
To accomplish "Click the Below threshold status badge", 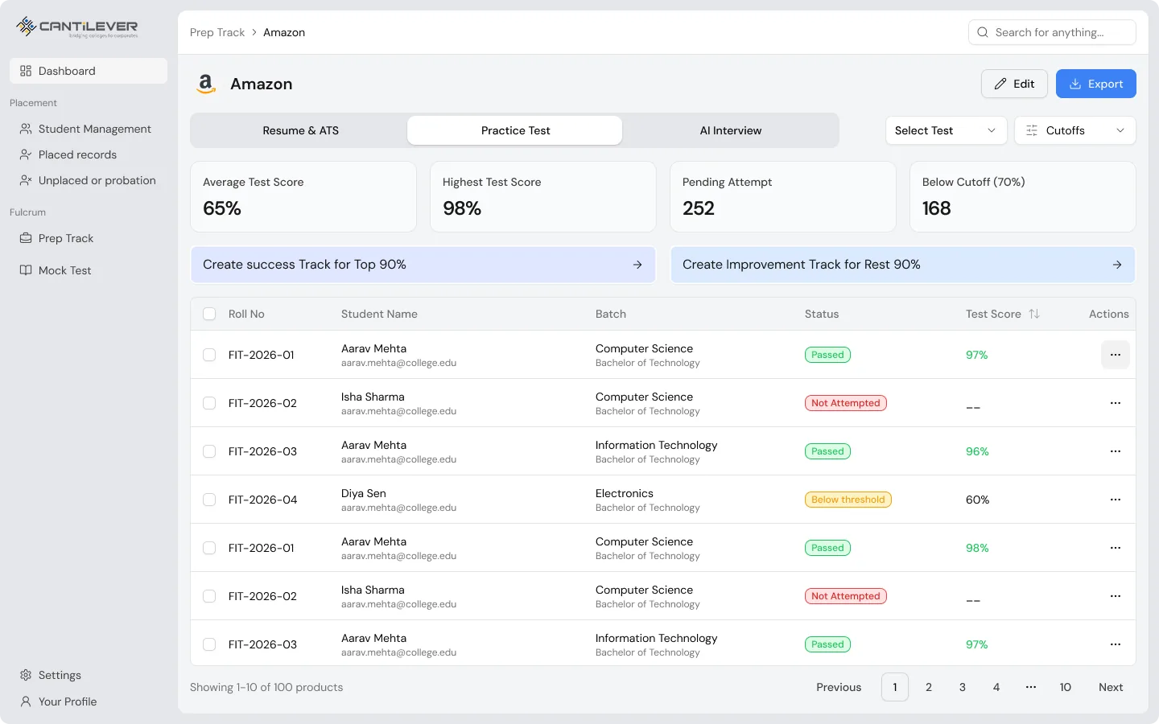I will pyautogui.click(x=848, y=500).
